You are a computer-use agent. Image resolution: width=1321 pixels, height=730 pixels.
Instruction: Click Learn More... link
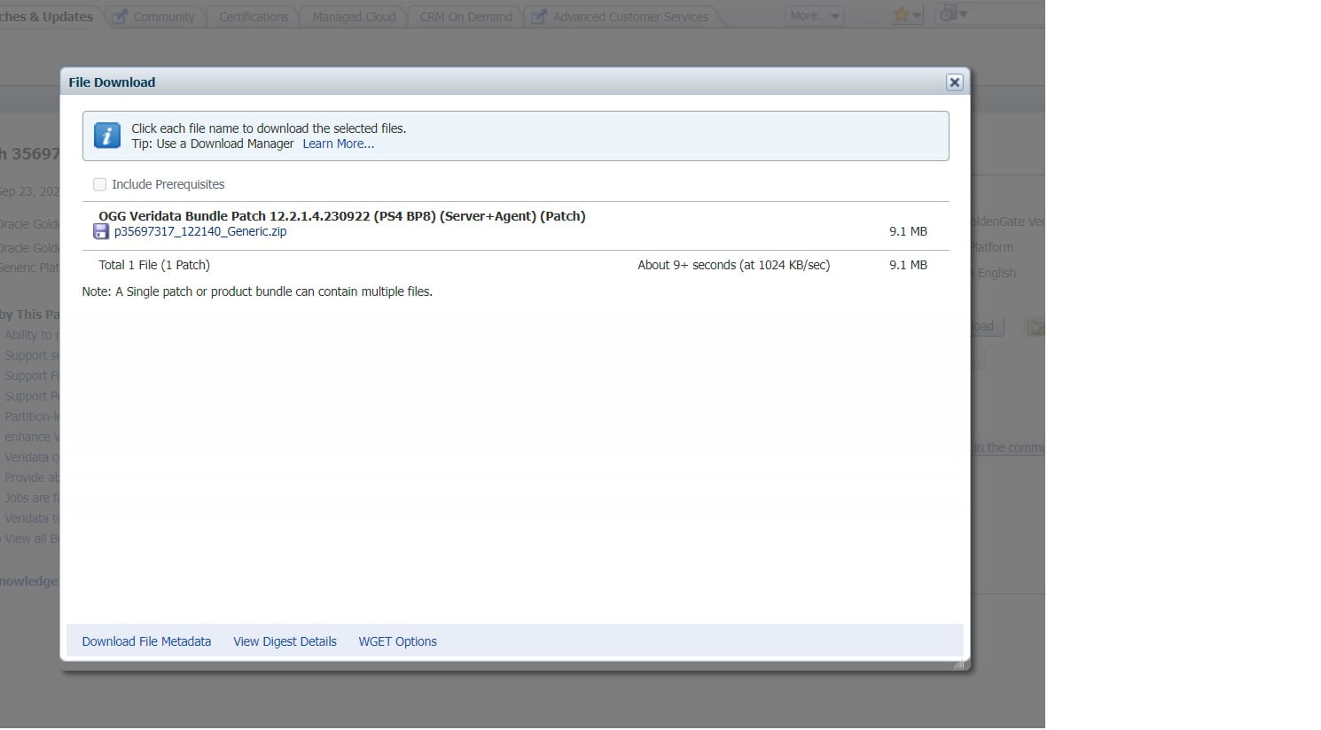click(339, 144)
